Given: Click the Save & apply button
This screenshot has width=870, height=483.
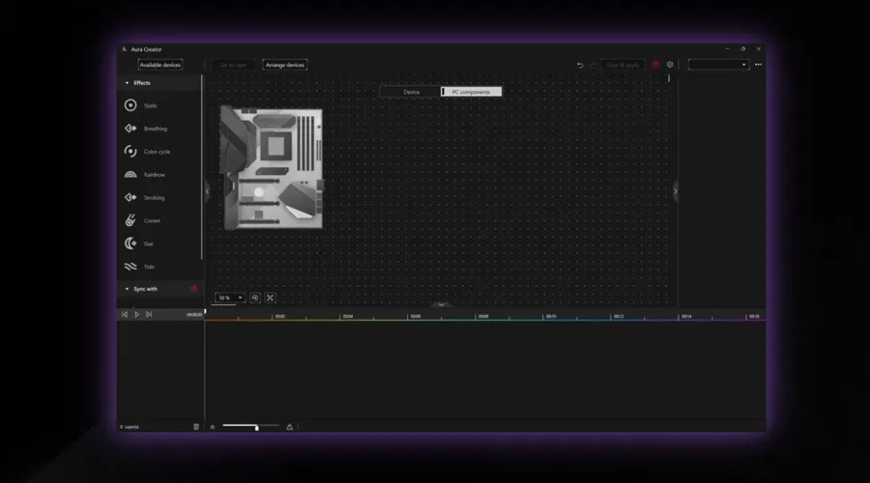Looking at the screenshot, I should [x=623, y=65].
